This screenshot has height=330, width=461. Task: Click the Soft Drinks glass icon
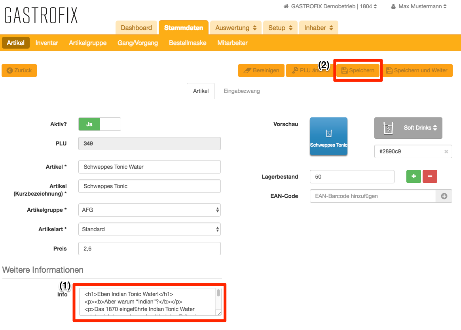tap(388, 128)
